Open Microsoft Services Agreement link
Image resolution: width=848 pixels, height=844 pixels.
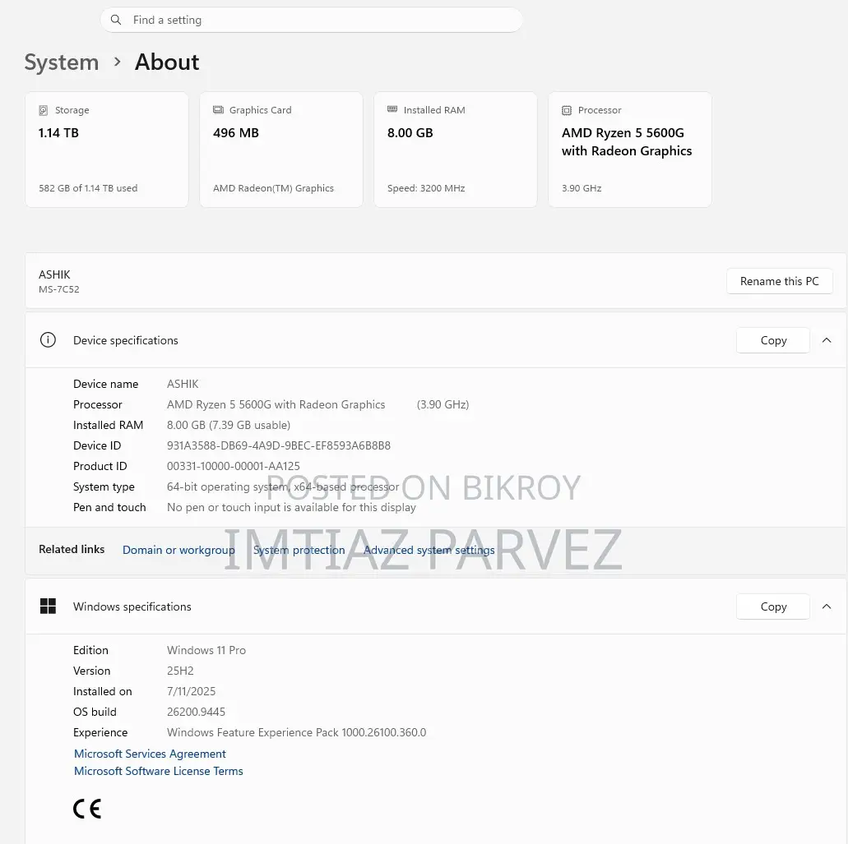coord(150,754)
